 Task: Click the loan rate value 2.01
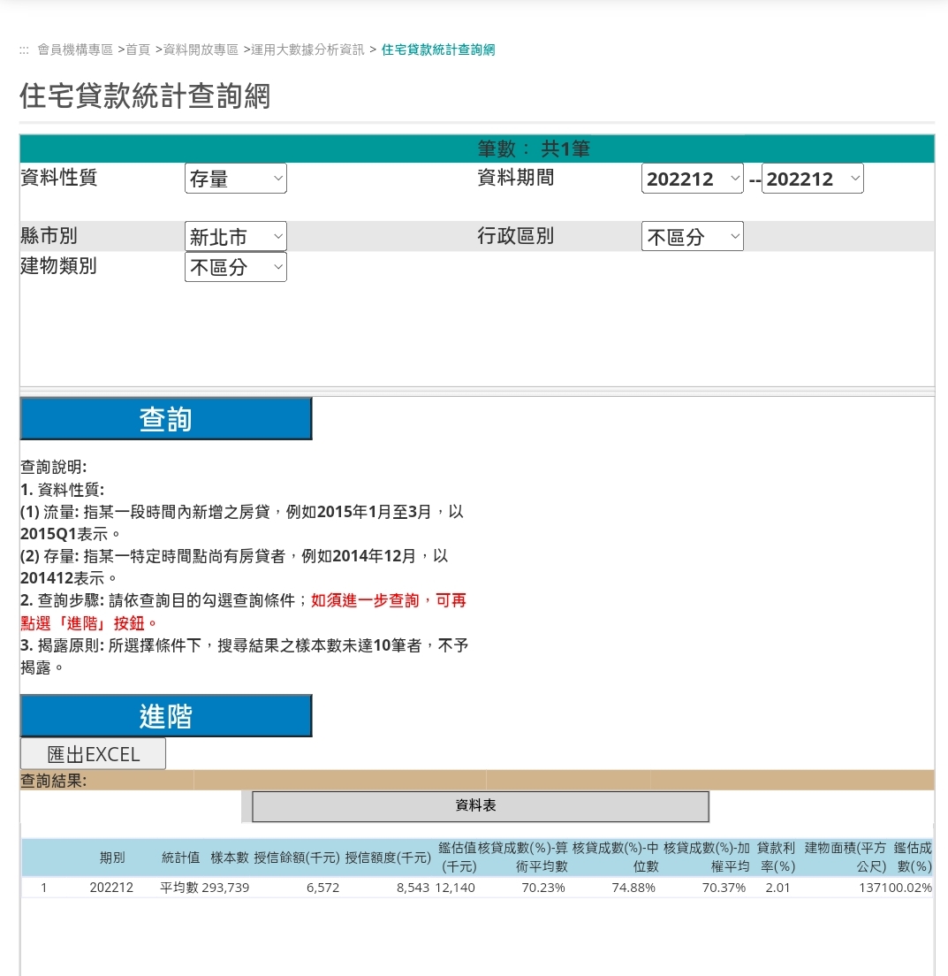777,888
